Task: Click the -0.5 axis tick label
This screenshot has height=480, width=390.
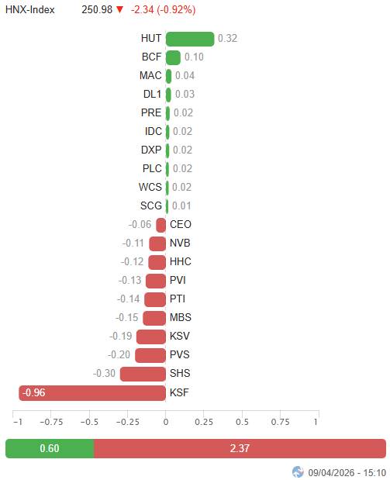Action: [89, 422]
